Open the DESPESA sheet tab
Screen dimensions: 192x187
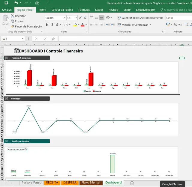(70, 183)
